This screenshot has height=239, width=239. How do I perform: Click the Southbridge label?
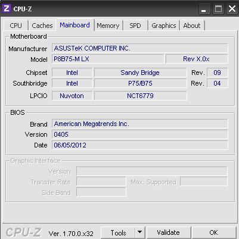click(30, 83)
